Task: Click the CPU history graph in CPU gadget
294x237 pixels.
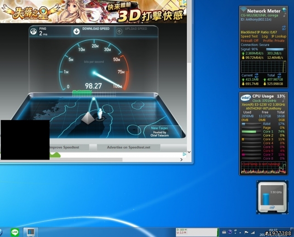Action: coord(264,168)
